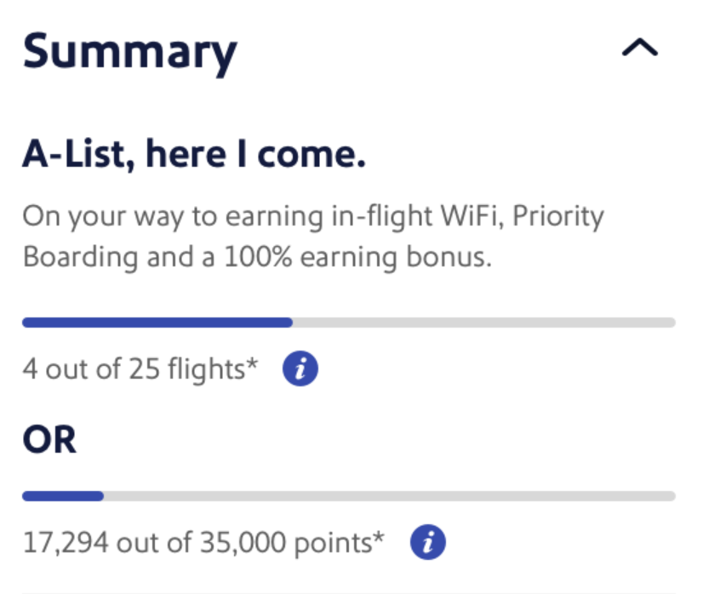
Task: Click blue filled part of flights progress bar
Action: [157, 323]
